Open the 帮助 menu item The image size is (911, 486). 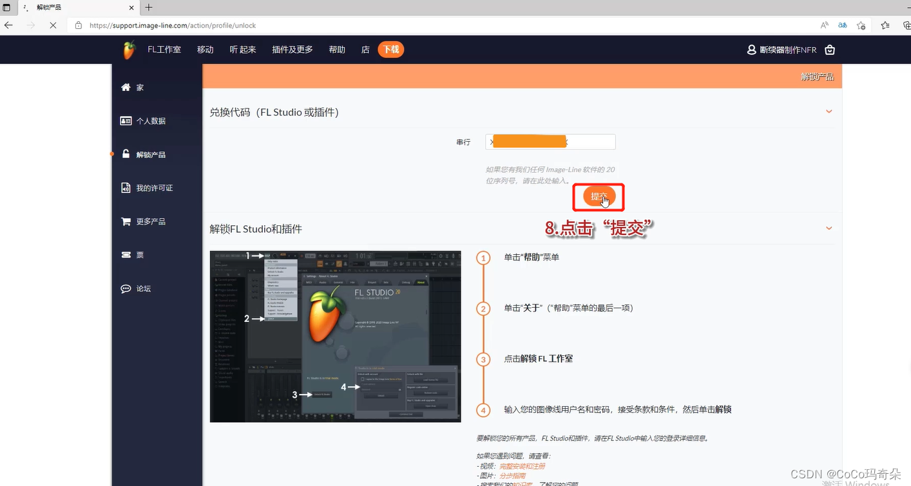(x=337, y=50)
